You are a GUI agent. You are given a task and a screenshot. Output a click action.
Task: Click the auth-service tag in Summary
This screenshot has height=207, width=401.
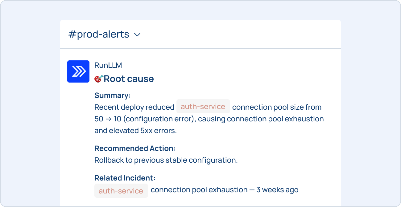[203, 107]
